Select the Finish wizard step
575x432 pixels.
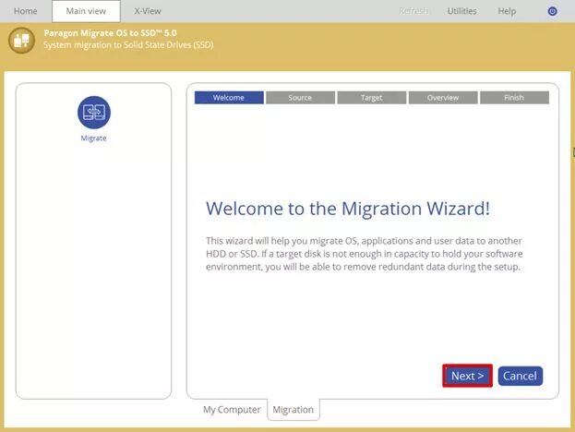[514, 98]
